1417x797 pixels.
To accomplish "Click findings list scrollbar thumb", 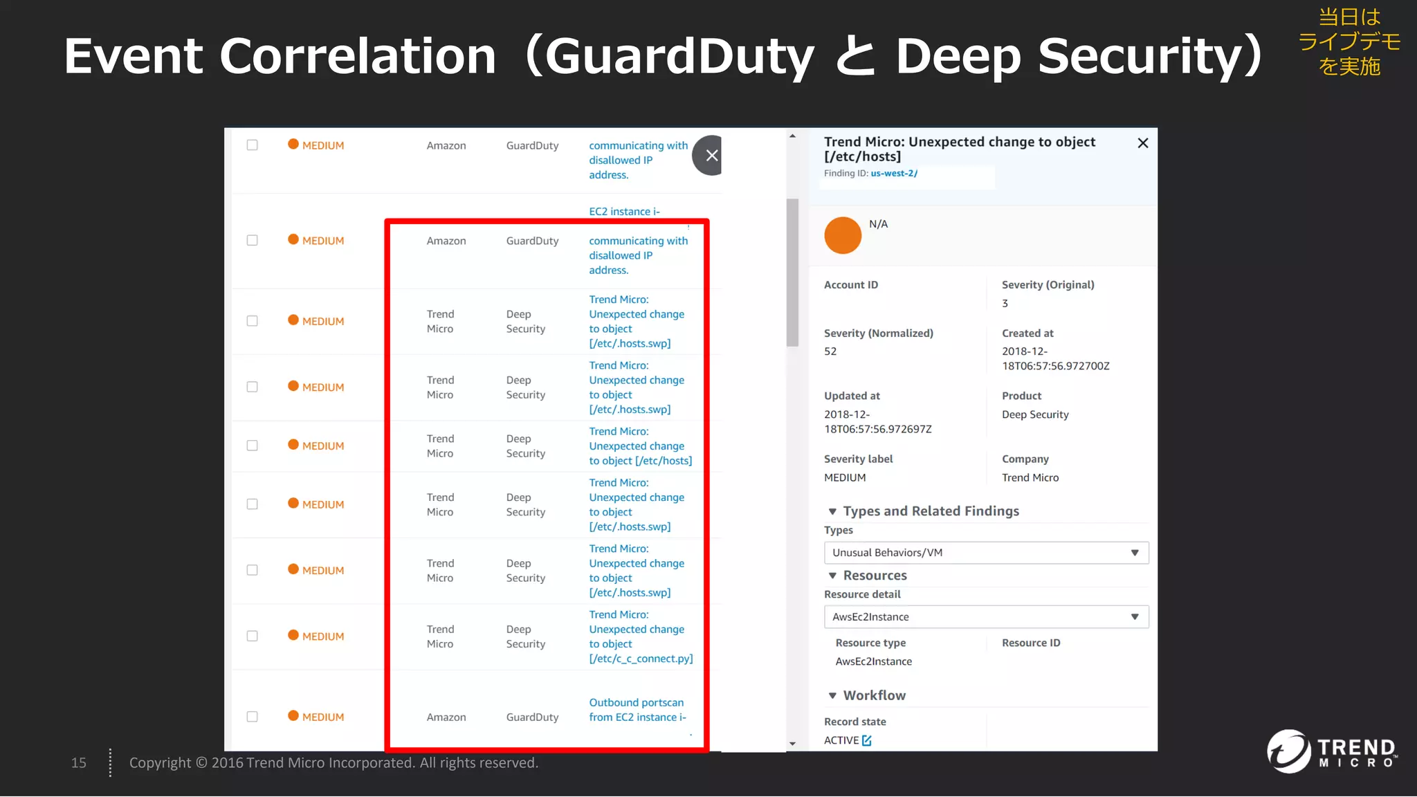I will point(792,273).
